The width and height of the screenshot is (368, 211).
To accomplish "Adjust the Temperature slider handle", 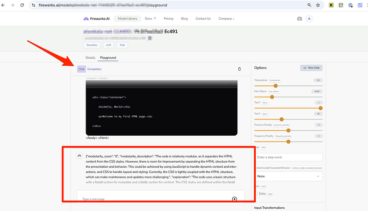I will tap(276, 86).
